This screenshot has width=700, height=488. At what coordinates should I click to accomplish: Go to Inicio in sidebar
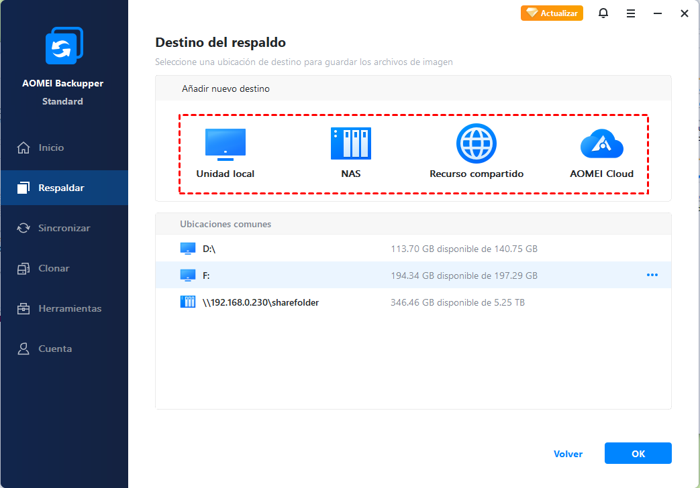(51, 147)
